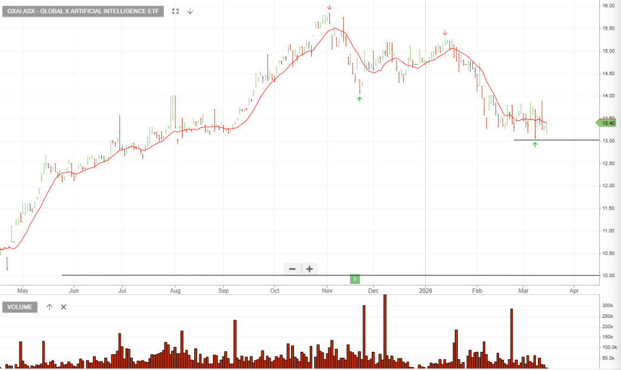This screenshot has height=370, width=621.
Task: Zoom in the chart with plus button
Action: (x=309, y=269)
